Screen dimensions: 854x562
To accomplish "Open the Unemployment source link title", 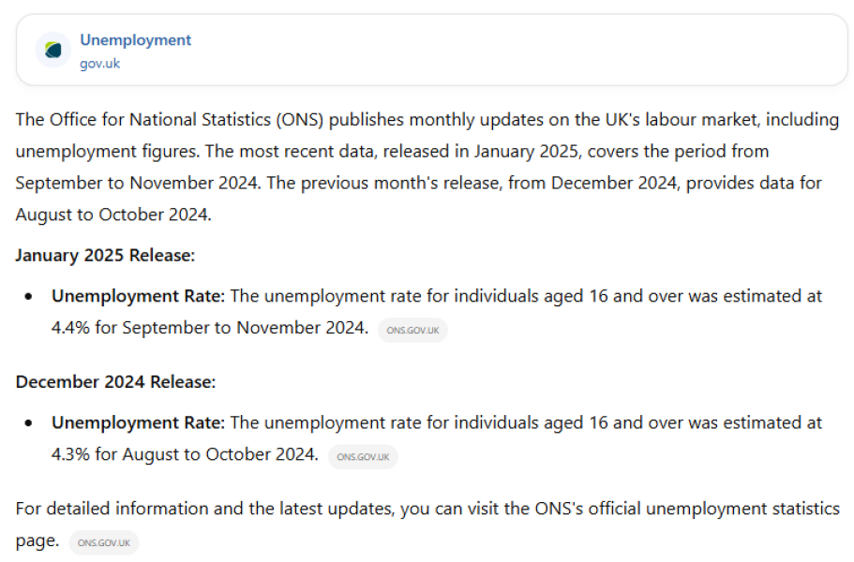I will pyautogui.click(x=135, y=40).
